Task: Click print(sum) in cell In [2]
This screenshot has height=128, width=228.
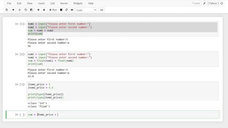Action: click(x=35, y=64)
